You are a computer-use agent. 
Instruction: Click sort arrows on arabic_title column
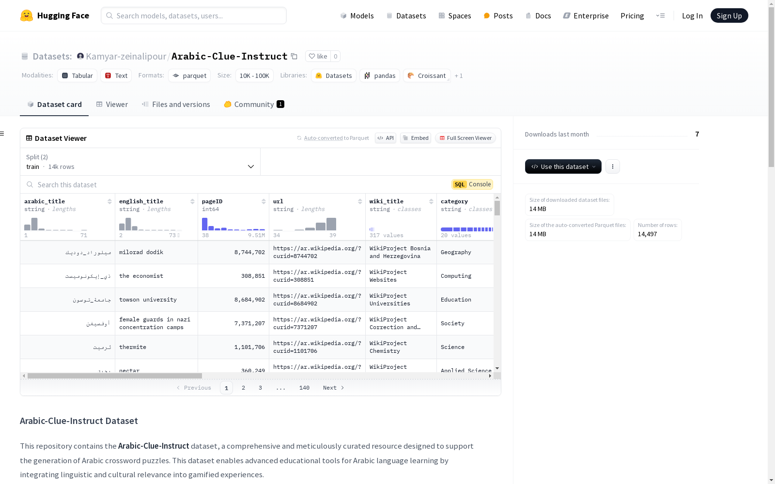(x=109, y=201)
